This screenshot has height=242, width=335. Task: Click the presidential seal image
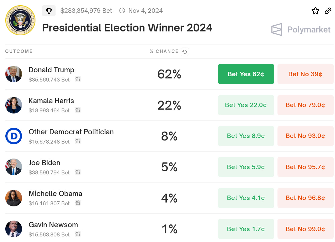pos(20,20)
